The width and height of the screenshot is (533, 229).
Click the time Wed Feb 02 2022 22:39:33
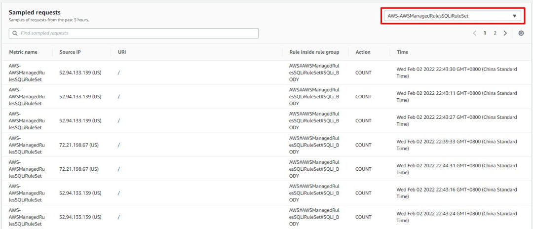pos(457,145)
